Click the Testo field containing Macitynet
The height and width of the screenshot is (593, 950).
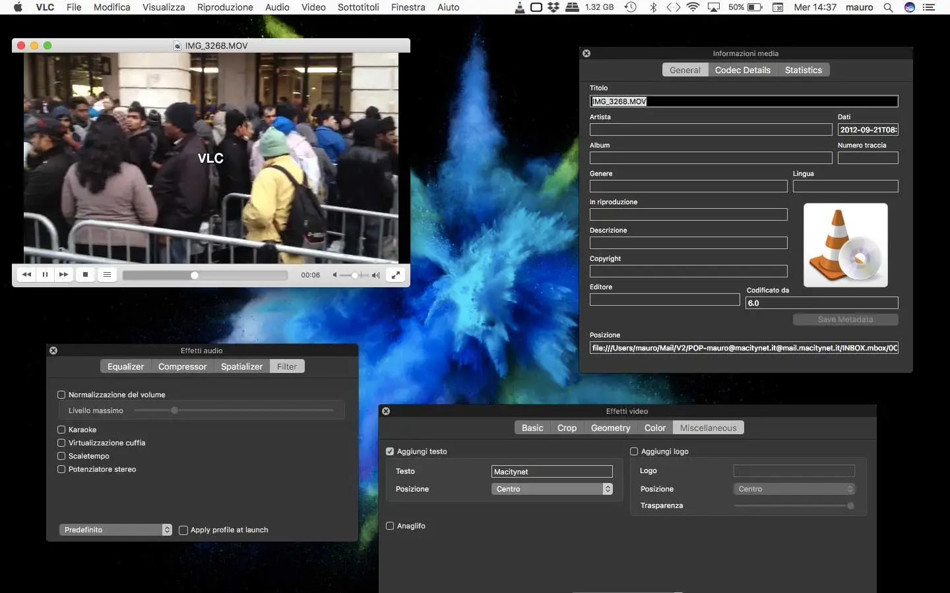coord(552,472)
